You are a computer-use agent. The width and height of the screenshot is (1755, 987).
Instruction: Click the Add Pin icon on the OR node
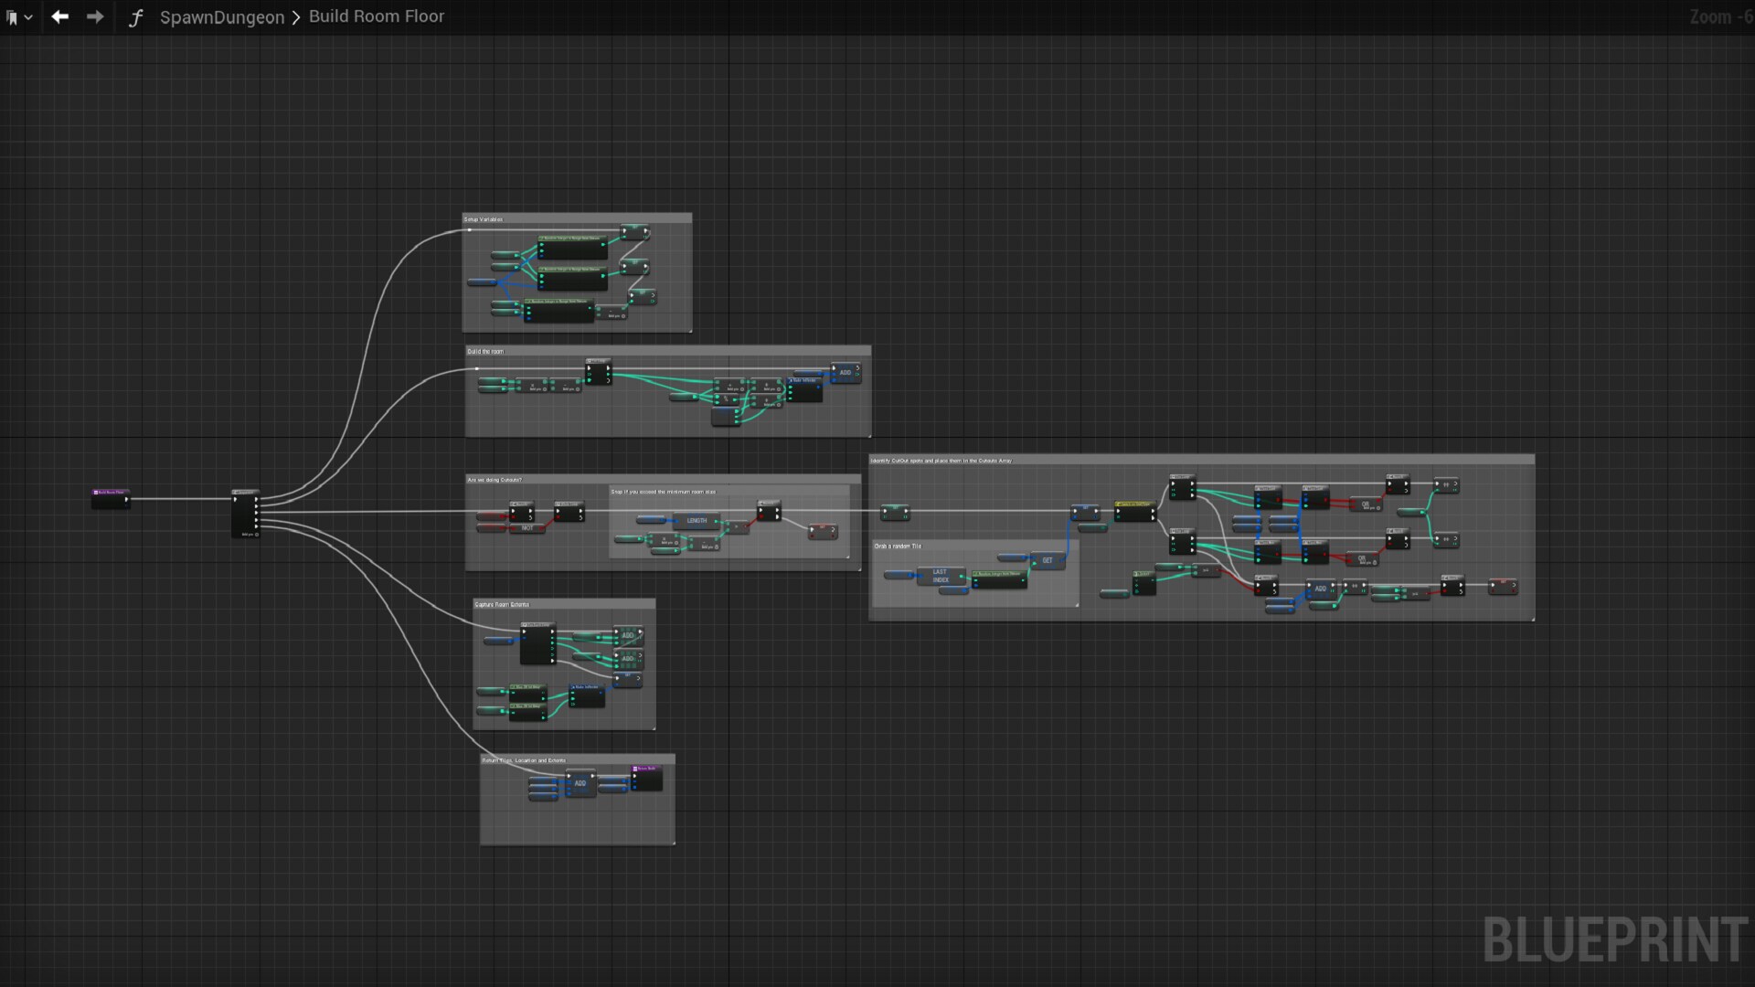1377,508
